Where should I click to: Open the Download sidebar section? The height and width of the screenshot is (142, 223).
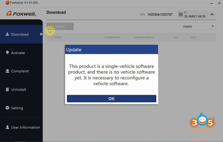(21, 34)
